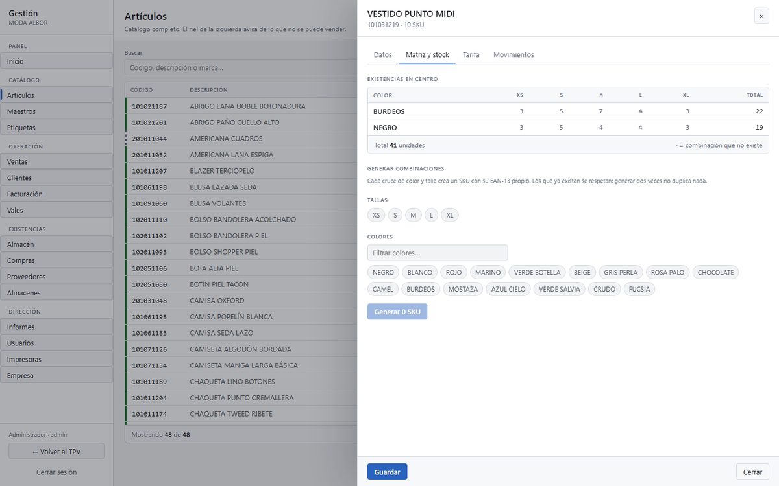Toggle the ROJO color chip
This screenshot has width=779, height=486.
click(x=454, y=273)
